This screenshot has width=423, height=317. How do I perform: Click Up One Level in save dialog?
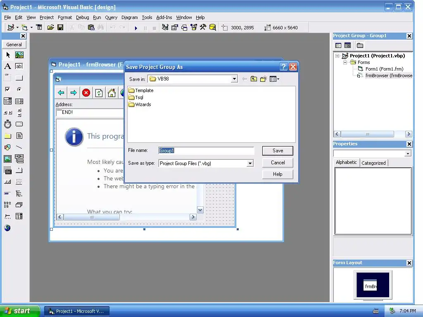254,79
